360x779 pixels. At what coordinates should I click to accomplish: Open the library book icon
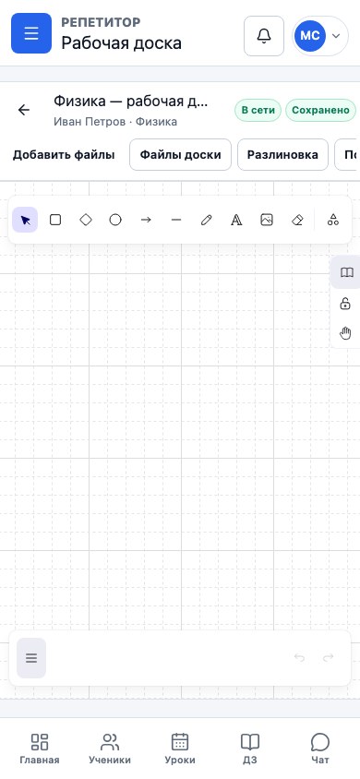pyautogui.click(x=346, y=273)
